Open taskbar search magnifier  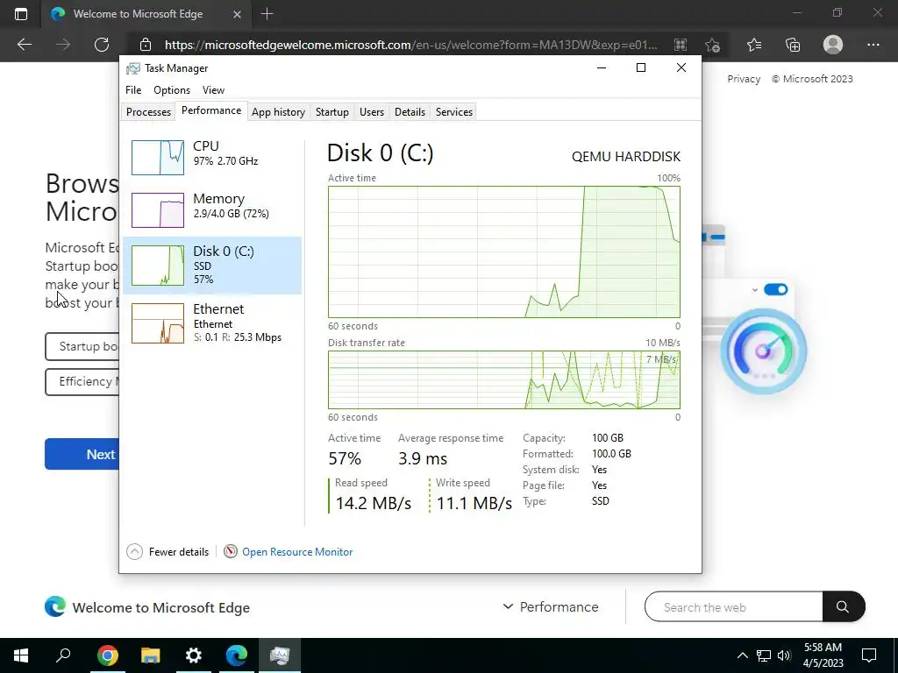click(63, 655)
